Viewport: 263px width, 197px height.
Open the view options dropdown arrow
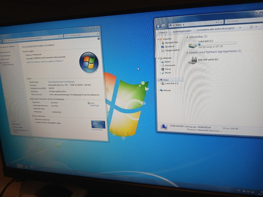(x=256, y=27)
